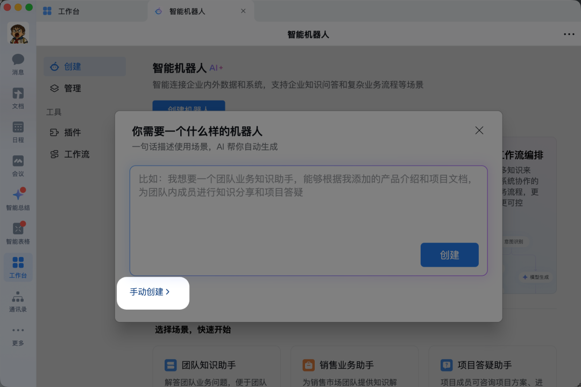Open the 通讯录 contacts icon
Screen dimensions: 581x387
[18, 300]
